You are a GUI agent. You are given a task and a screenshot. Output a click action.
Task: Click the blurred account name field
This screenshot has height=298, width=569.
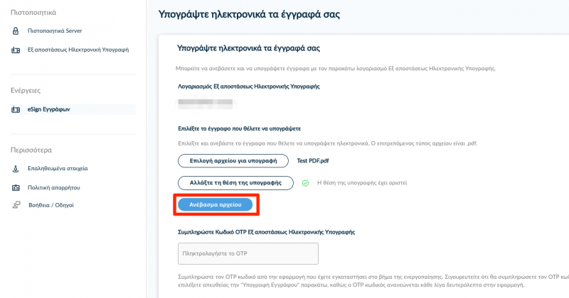tap(206, 102)
